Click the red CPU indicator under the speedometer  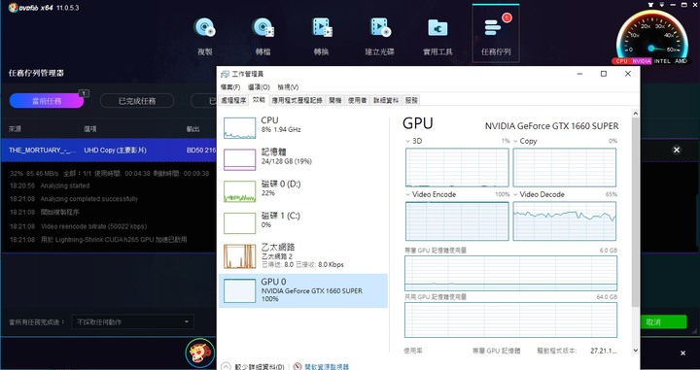tap(622, 61)
